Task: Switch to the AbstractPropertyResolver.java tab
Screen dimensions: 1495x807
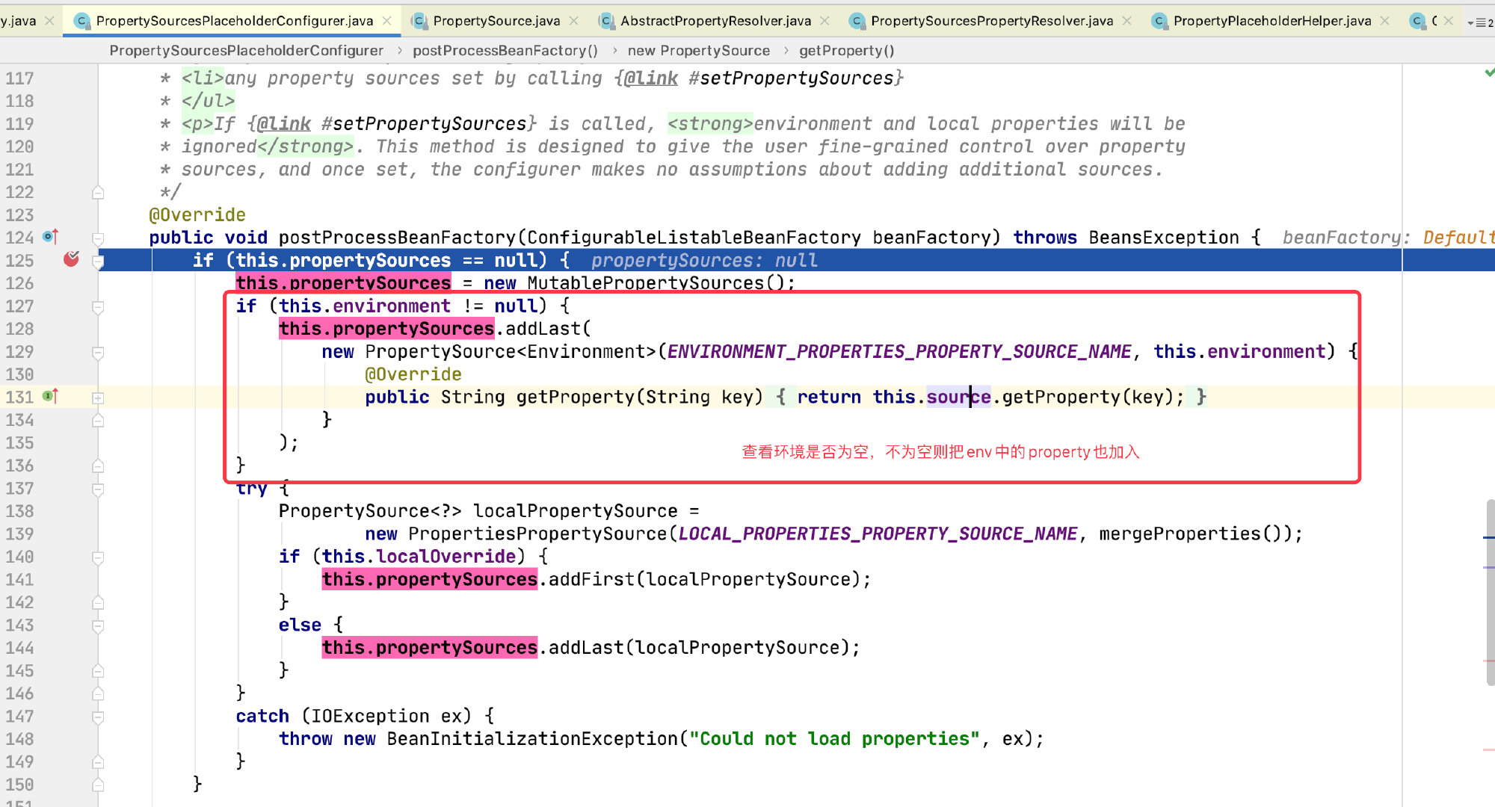Action: [x=715, y=21]
